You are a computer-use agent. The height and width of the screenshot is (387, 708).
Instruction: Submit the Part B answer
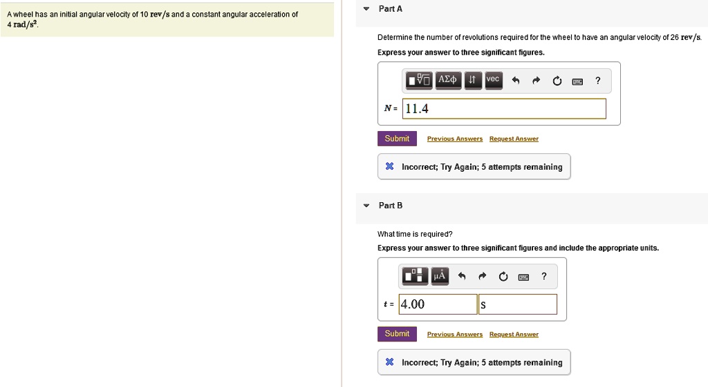coord(397,334)
